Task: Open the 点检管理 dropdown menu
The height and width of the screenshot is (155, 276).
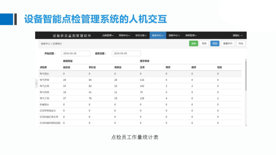Action: pos(108,35)
